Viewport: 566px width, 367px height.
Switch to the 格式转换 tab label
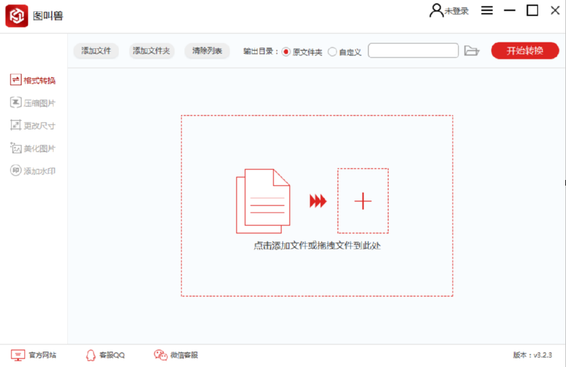tap(40, 81)
